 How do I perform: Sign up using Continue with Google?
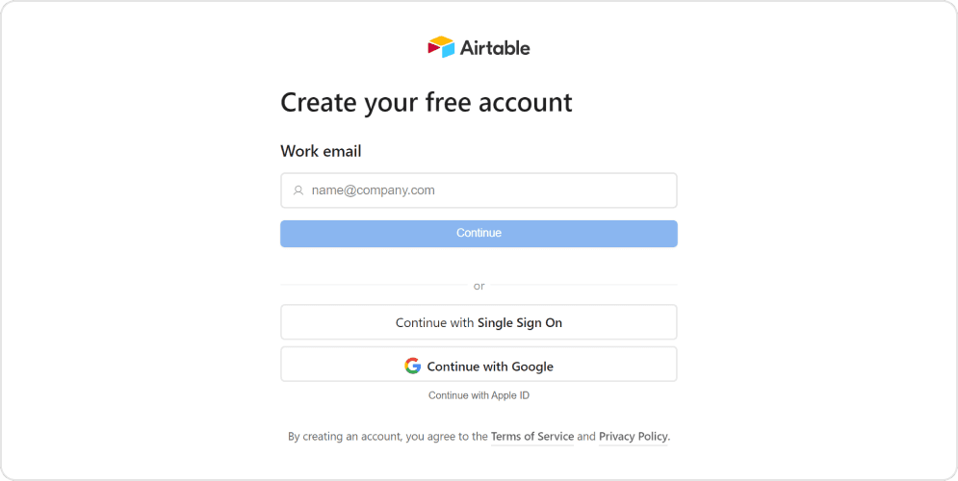tap(479, 365)
